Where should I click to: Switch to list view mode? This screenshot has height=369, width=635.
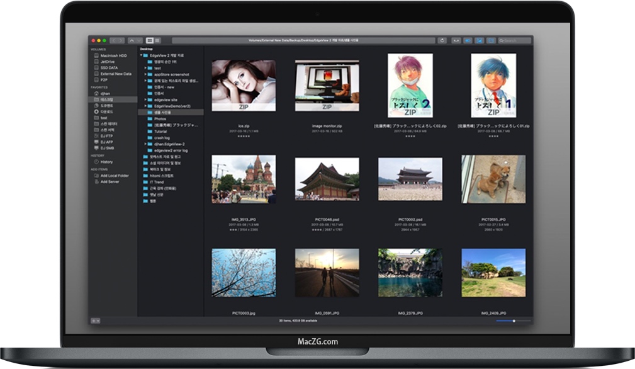[157, 40]
